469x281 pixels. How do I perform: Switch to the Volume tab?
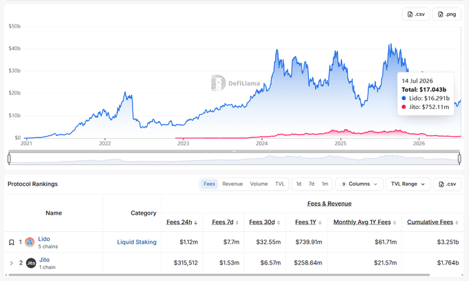pyautogui.click(x=259, y=184)
